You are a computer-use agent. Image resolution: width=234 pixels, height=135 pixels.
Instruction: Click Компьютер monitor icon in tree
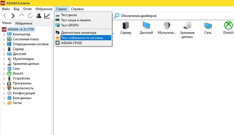9,34
